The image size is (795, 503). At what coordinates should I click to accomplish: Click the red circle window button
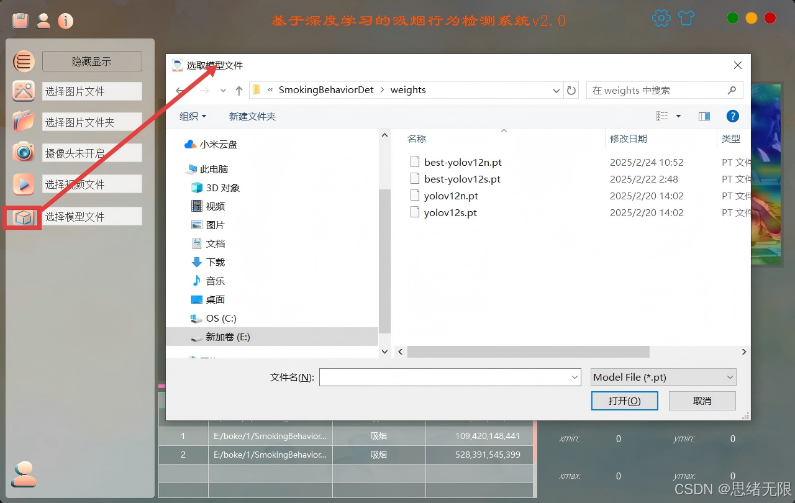770,18
